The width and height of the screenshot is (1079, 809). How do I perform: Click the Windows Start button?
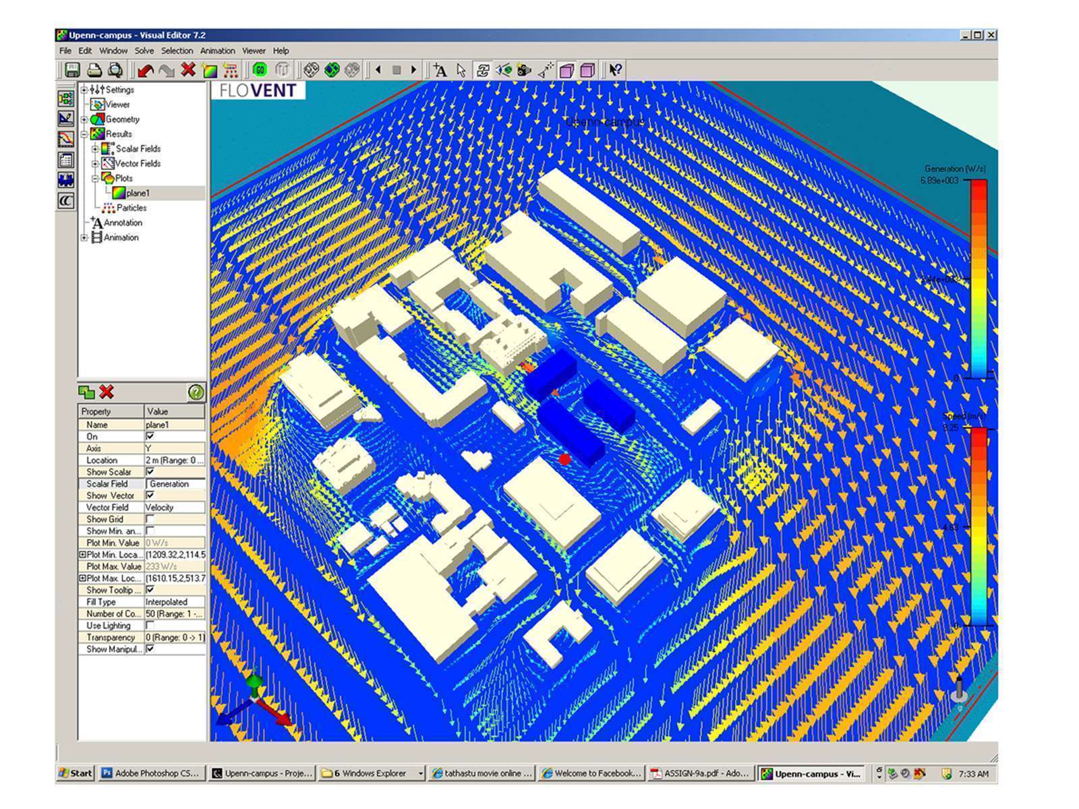pos(76,773)
